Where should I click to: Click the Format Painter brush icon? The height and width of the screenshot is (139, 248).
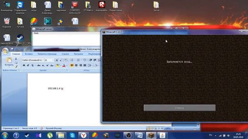point(16,66)
